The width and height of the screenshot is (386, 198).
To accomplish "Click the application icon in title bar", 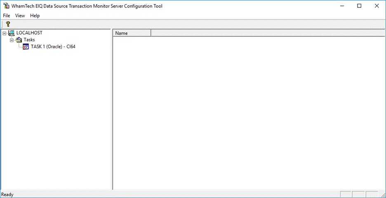I will 7,6.
